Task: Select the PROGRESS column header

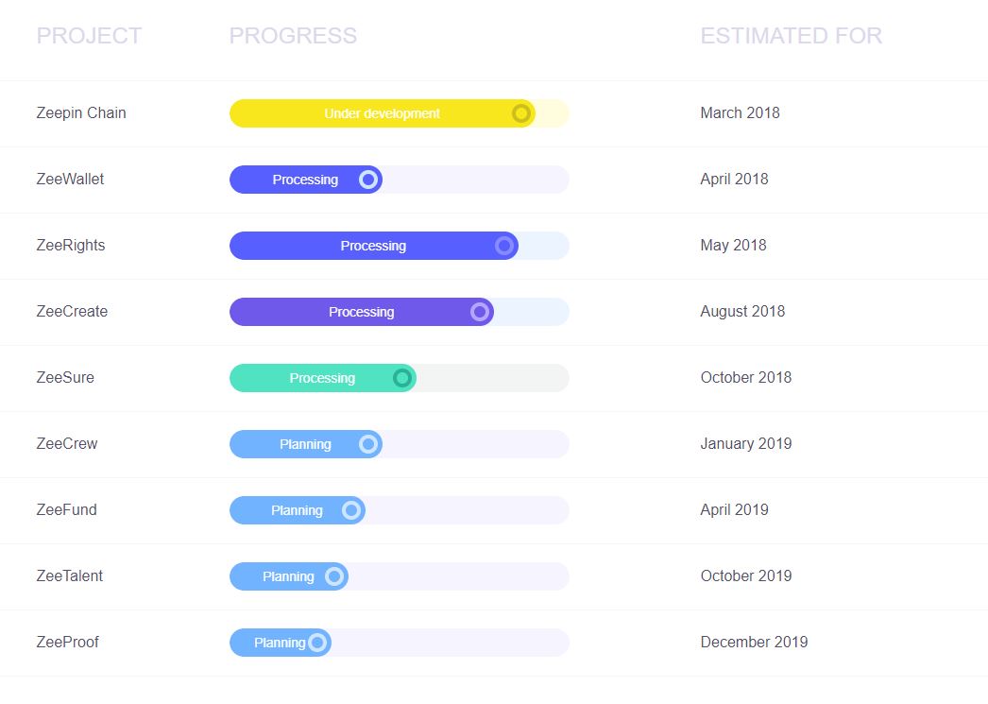Action: point(293,36)
